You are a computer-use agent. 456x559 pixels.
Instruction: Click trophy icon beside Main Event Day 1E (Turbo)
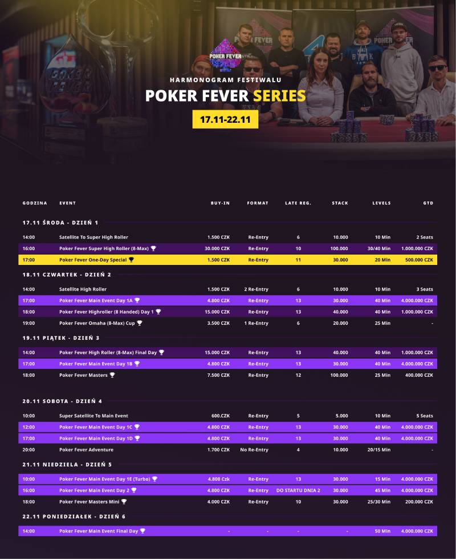pos(154,479)
